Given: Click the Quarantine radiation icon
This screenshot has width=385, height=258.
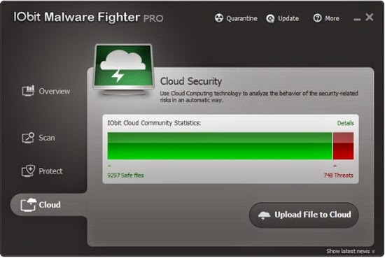Looking at the screenshot, I should tap(219, 18).
